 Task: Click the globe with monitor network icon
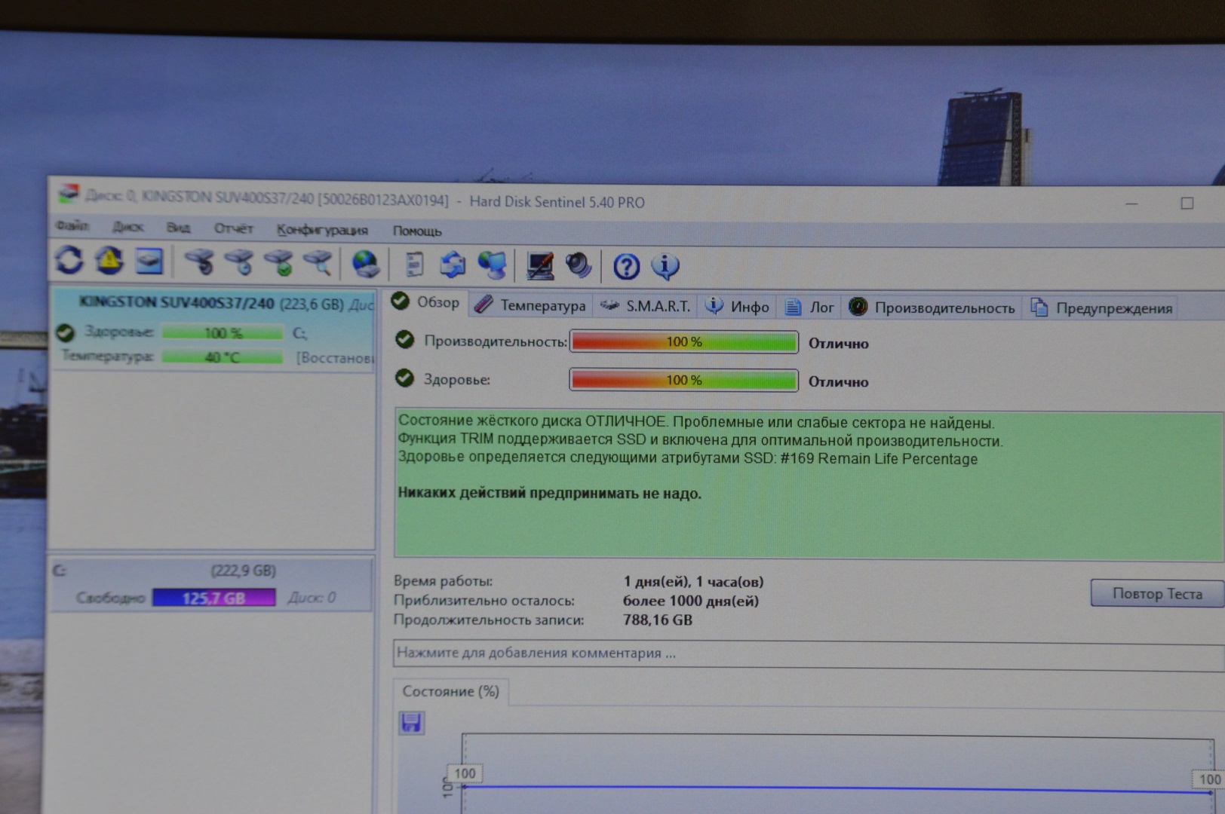click(x=492, y=265)
